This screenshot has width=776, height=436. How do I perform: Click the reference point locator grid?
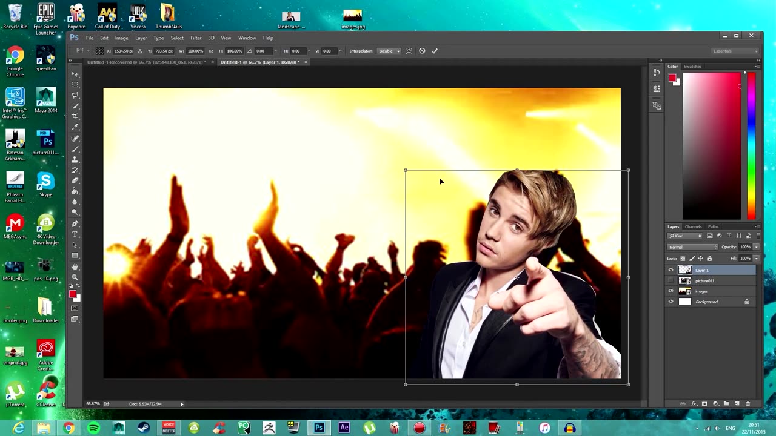(100, 51)
